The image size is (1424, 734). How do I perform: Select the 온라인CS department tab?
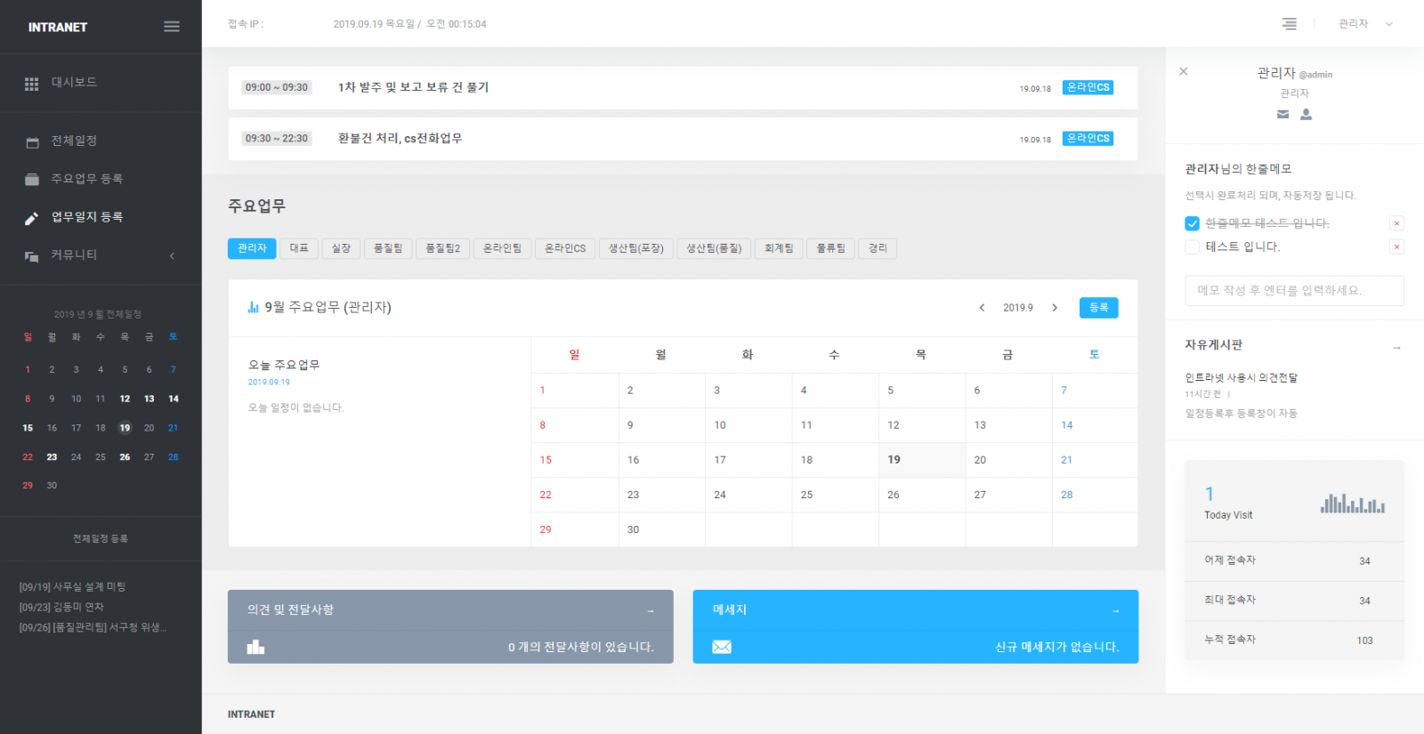point(565,248)
